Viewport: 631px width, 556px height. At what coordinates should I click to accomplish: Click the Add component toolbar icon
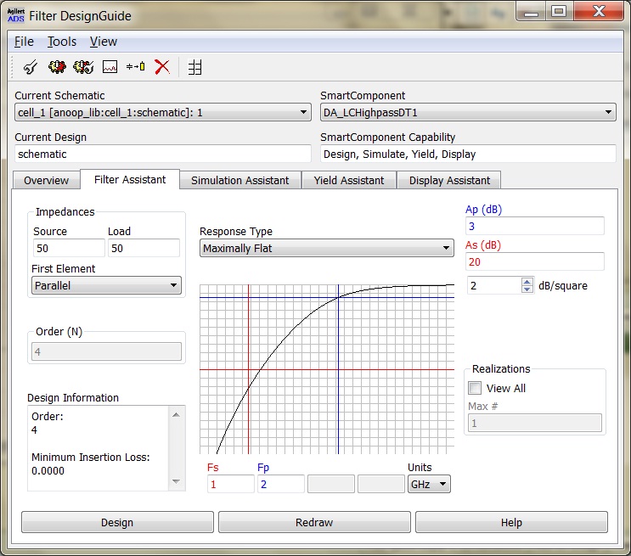tap(136, 66)
